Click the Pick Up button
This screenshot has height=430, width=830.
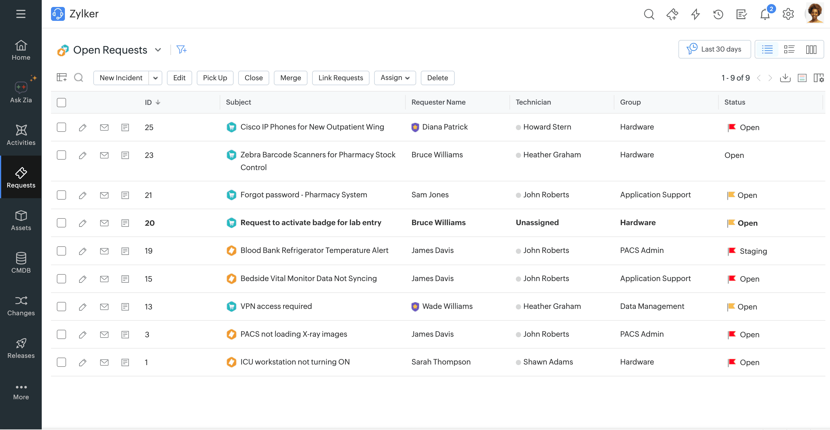(x=215, y=78)
